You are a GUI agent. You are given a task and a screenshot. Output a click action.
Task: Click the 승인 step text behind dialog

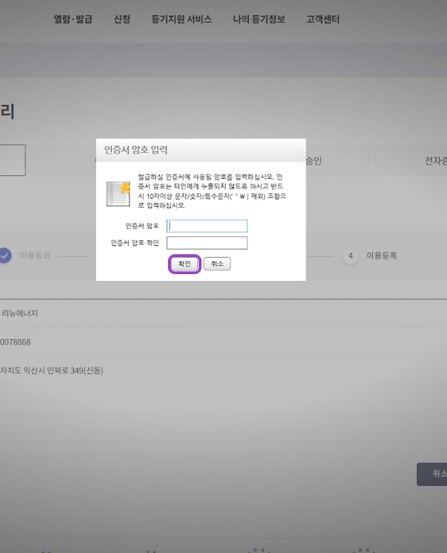point(314,161)
